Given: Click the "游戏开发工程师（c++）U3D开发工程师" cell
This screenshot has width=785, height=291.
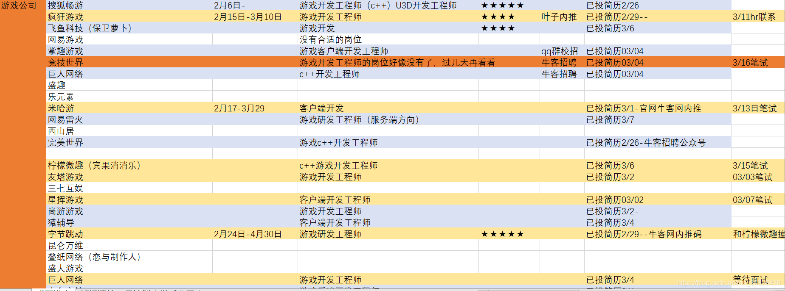Looking at the screenshot, I should pyautogui.click(x=388, y=5).
